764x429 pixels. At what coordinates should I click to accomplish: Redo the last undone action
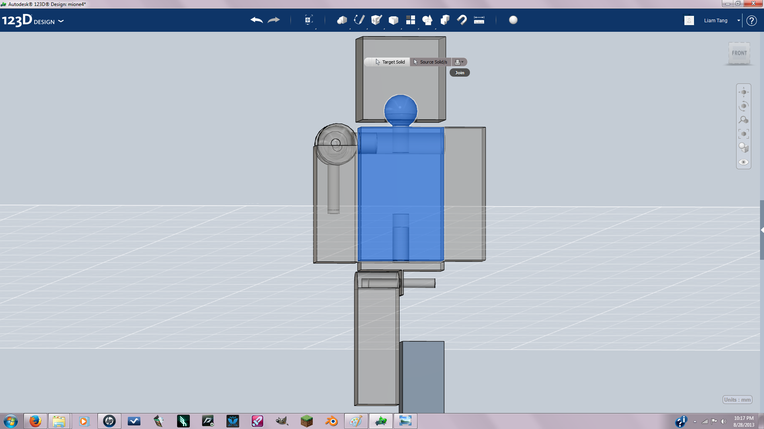click(274, 20)
